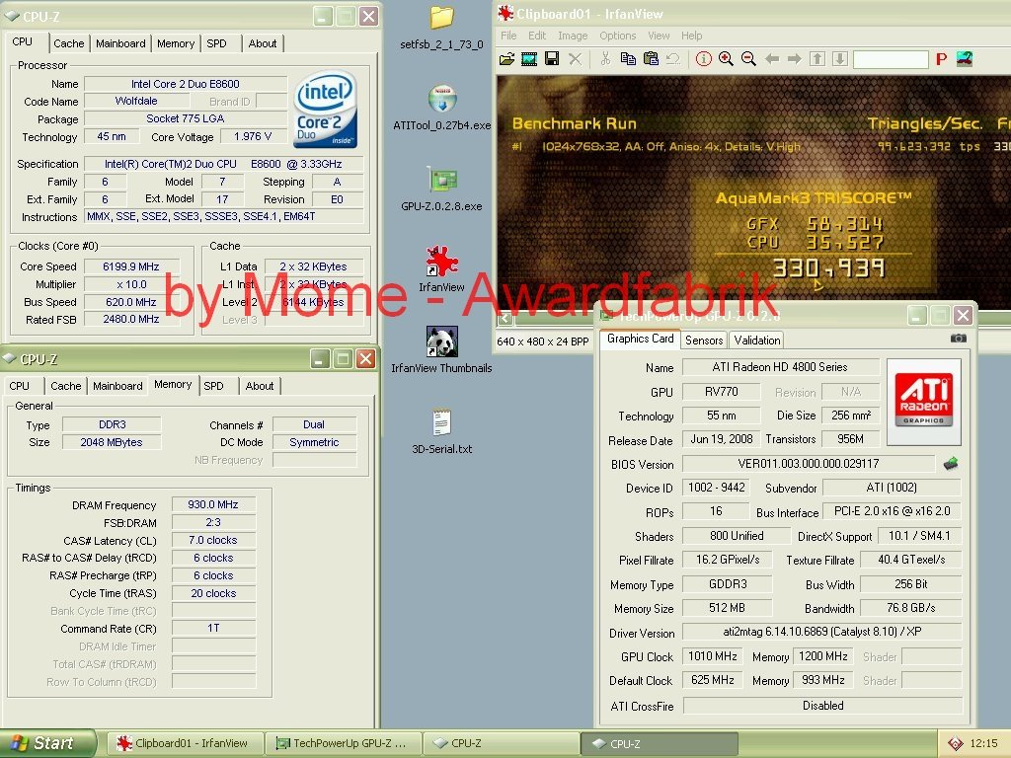1011x758 pixels.
Task: Click the Slideshow icon in IrfanView toolbar
Action: pyautogui.click(x=529, y=59)
